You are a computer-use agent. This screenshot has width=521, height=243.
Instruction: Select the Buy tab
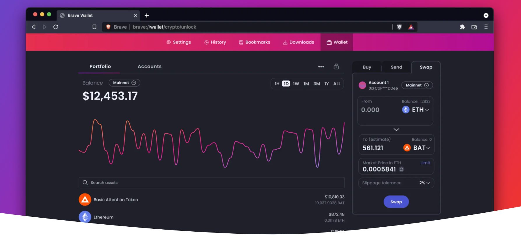(367, 67)
